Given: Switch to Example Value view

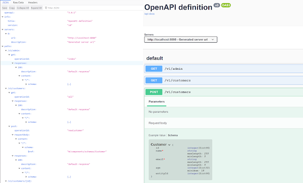Looking at the screenshot, I should [x=157, y=135].
